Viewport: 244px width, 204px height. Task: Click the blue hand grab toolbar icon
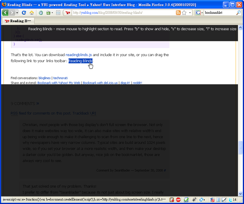pos(41,13)
